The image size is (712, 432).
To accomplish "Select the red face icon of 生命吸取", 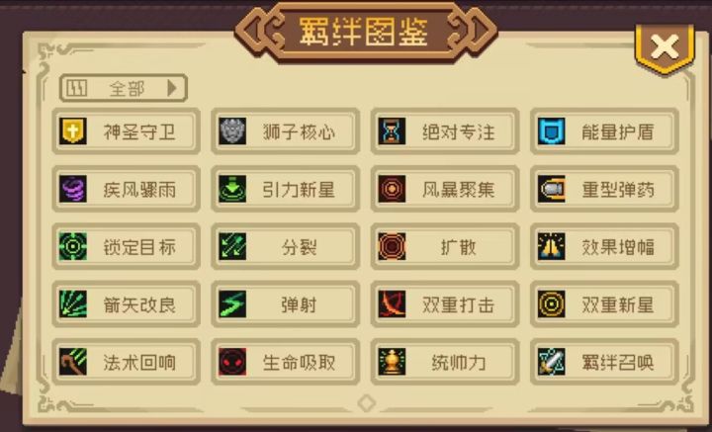I will coord(232,362).
